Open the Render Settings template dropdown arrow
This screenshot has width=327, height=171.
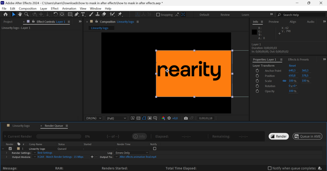click(34, 153)
